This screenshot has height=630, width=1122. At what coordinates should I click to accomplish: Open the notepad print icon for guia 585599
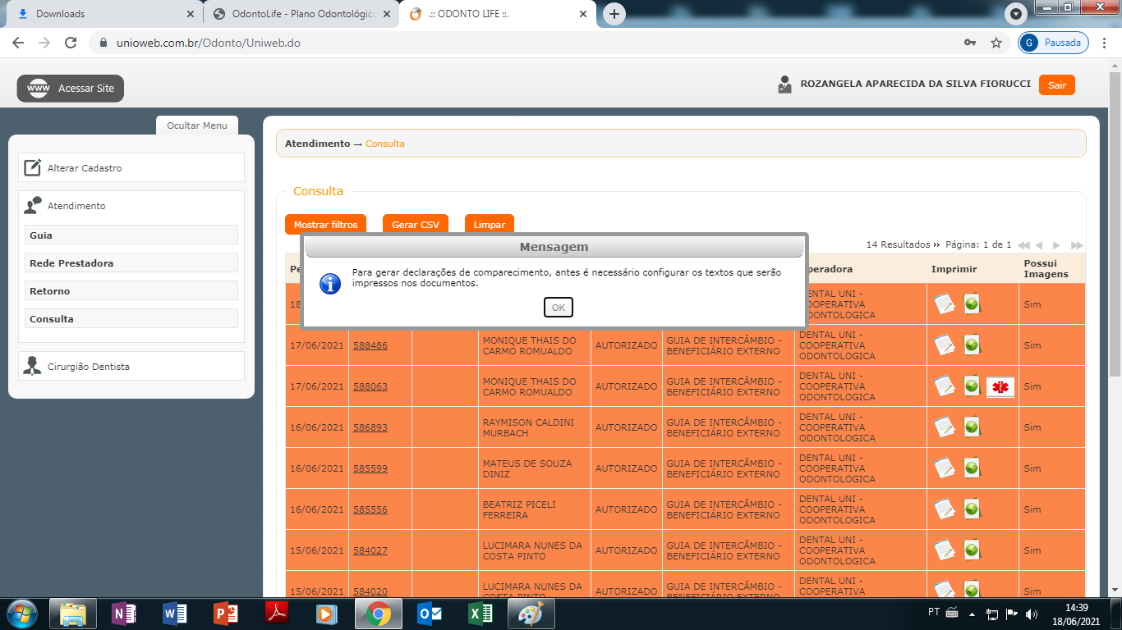(945, 468)
